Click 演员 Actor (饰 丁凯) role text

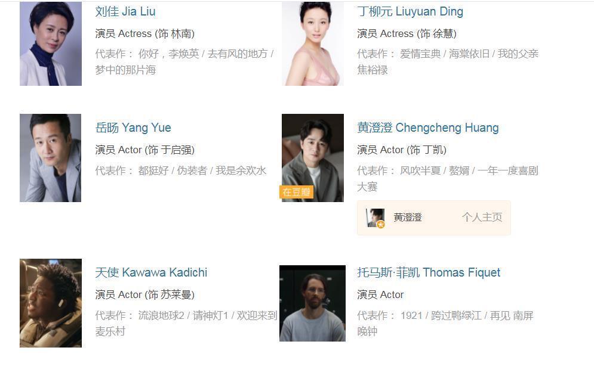tap(402, 150)
